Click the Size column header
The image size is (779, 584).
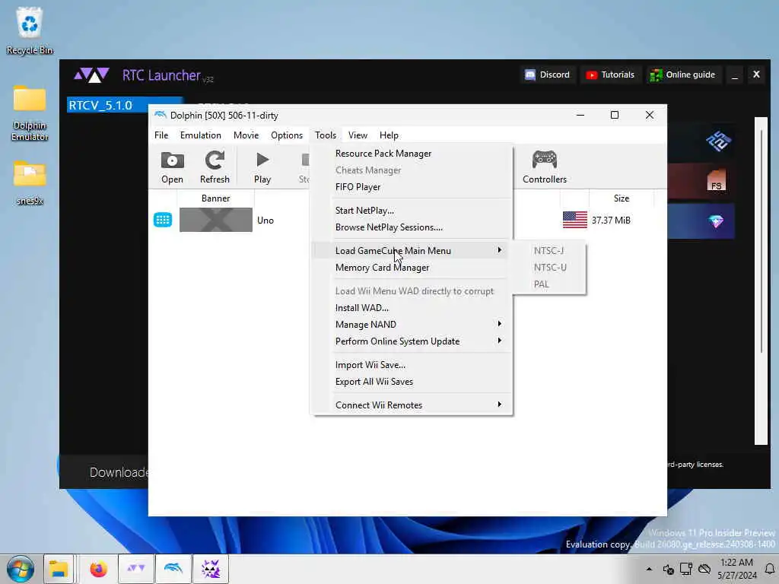point(621,198)
